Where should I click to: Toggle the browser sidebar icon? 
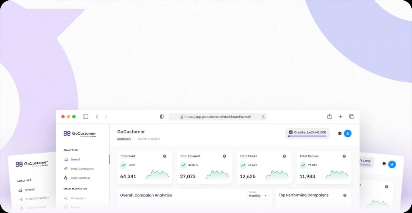[85, 116]
